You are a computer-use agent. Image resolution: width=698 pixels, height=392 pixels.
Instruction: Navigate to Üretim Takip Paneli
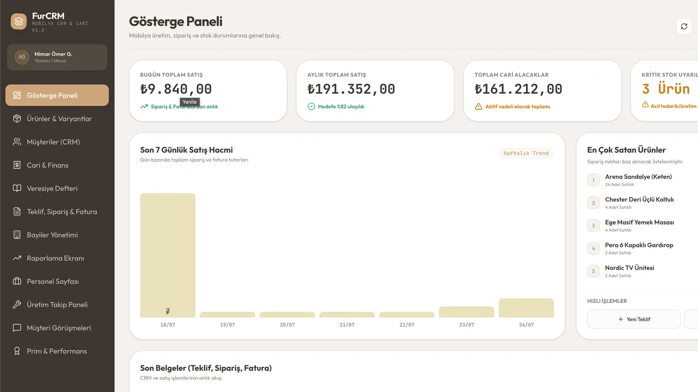click(x=57, y=304)
